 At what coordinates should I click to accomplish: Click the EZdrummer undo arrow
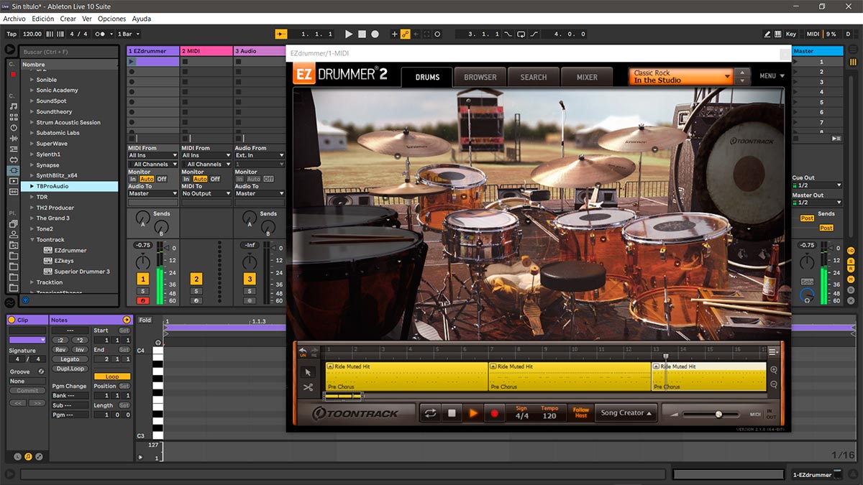(x=303, y=350)
